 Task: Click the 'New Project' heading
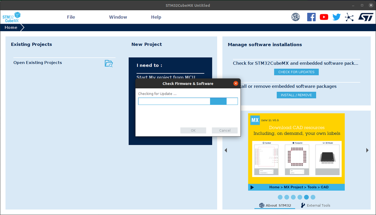pos(146,44)
